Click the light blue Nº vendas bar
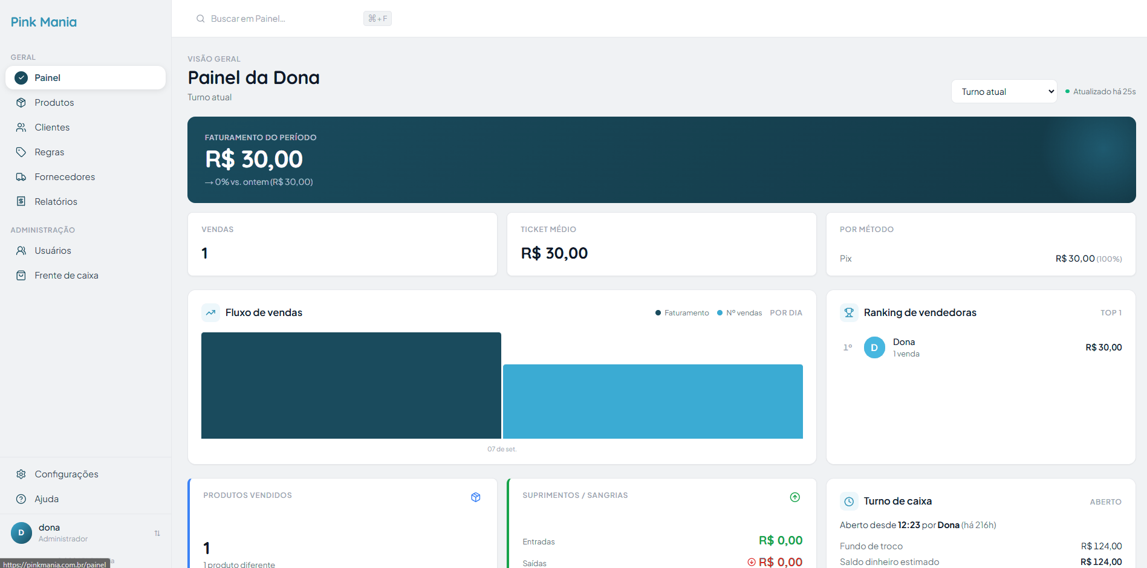The height and width of the screenshot is (568, 1147). pos(653,401)
